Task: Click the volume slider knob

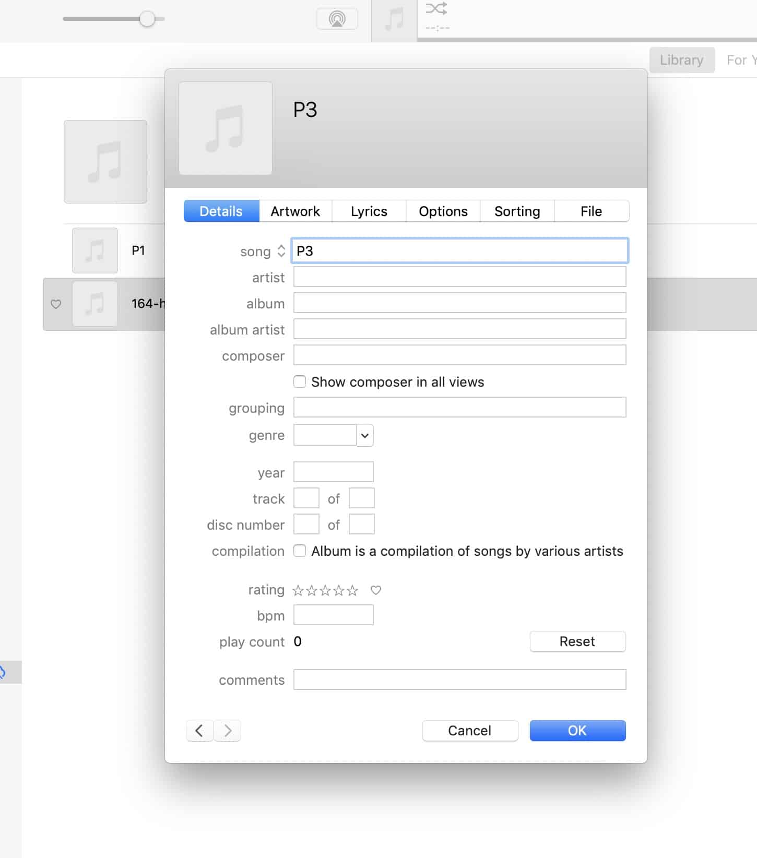Action: (x=147, y=19)
